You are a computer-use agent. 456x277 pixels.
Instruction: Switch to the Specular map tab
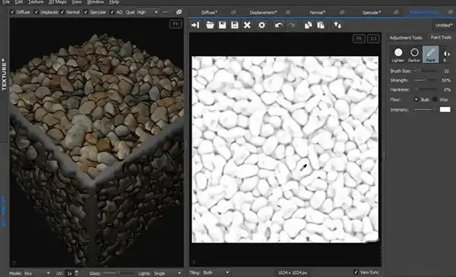click(372, 12)
